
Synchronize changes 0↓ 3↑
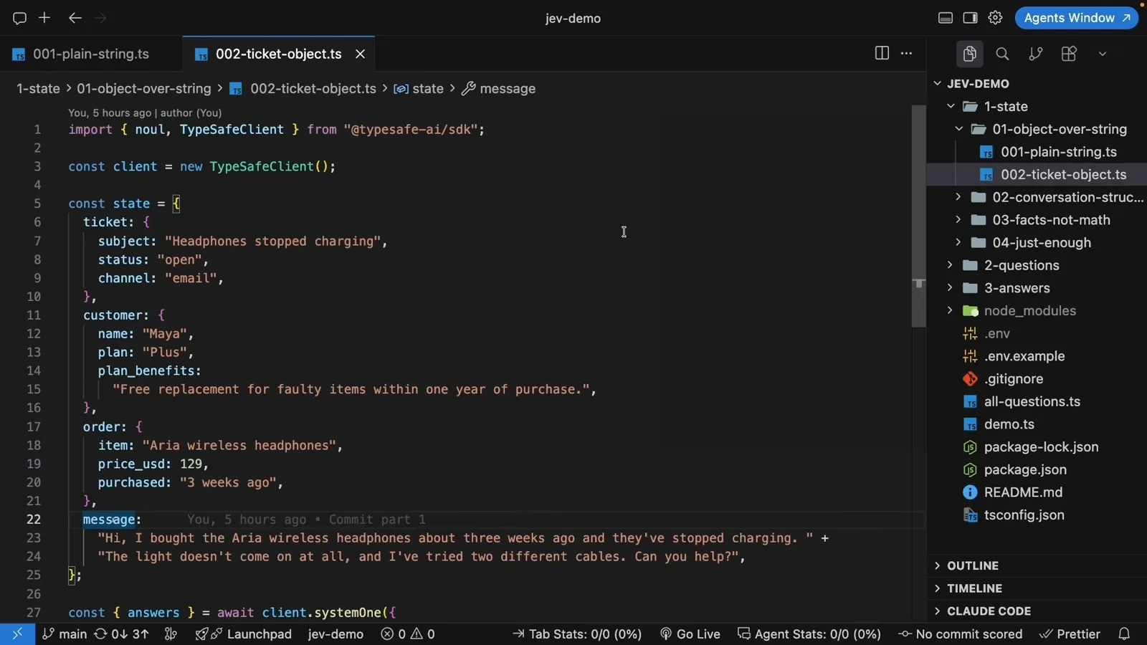pyautogui.click(x=122, y=634)
